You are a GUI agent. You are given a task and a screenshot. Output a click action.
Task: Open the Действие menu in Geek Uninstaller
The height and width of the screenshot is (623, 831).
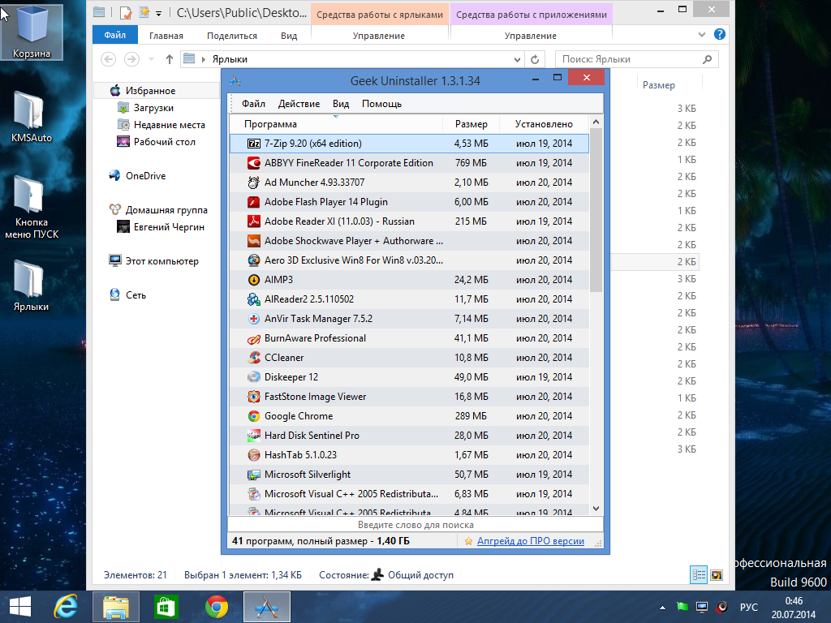[299, 104]
